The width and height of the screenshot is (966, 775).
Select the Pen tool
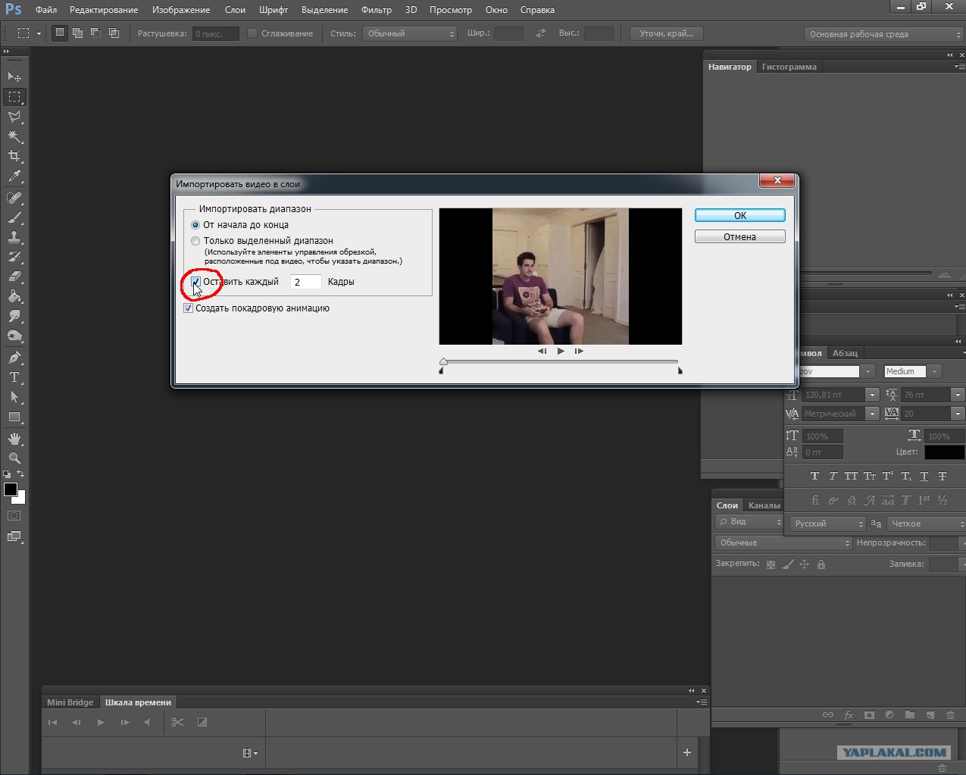click(x=14, y=358)
